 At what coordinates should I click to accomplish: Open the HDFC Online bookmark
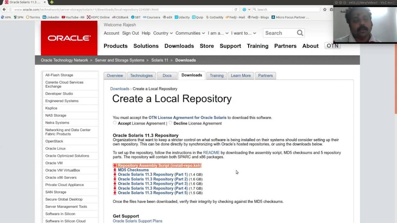[x=98, y=17]
